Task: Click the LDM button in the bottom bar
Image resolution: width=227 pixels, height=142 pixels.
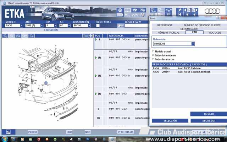Action: (x=69, y=132)
